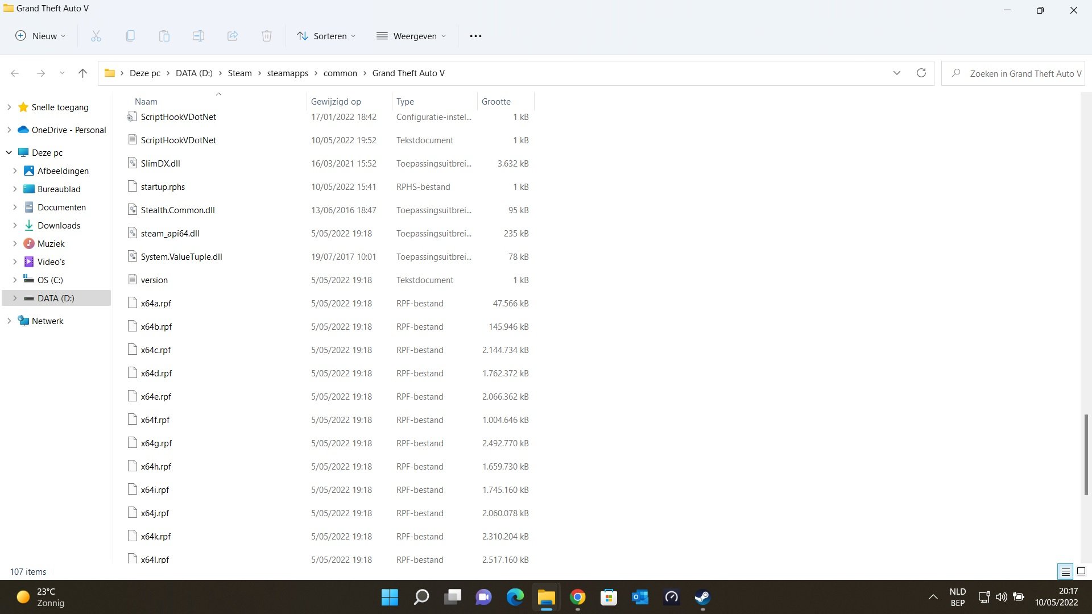Screen dimensions: 1092x614
Task: Open the Nieuw button menu
Action: (40, 36)
